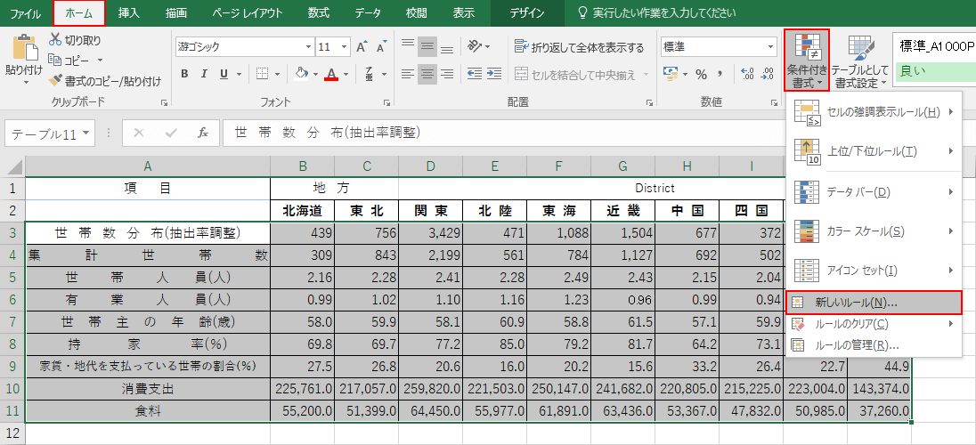Image resolution: width=976 pixels, height=445 pixels.
Task: Click the Format Painter (書式のコピー/貼り付け) brush
Action: [x=55, y=80]
